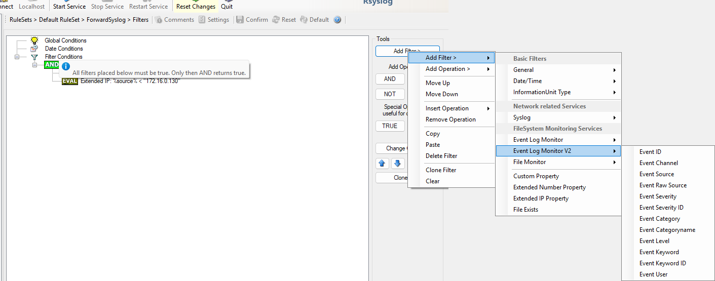Expand the File Monitor submenu
The image size is (715, 281).
[x=558, y=162]
